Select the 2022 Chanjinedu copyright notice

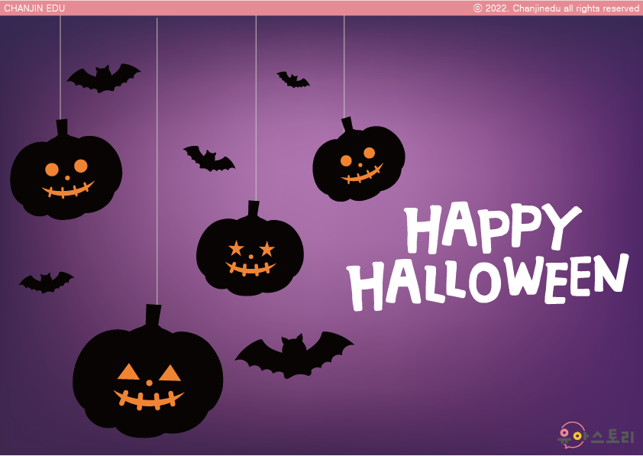click(556, 8)
